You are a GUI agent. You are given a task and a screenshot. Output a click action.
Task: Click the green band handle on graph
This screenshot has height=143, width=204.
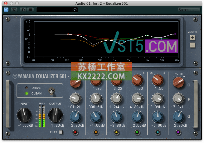pyautogui.click(x=147, y=35)
